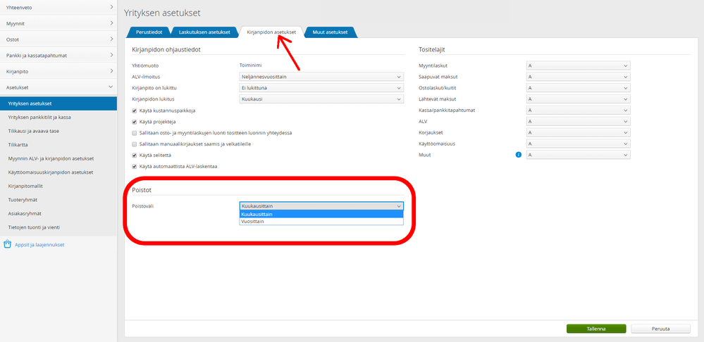Switch to Muut asetukset tab
Viewport: 704px width, 342px height.
331,32
